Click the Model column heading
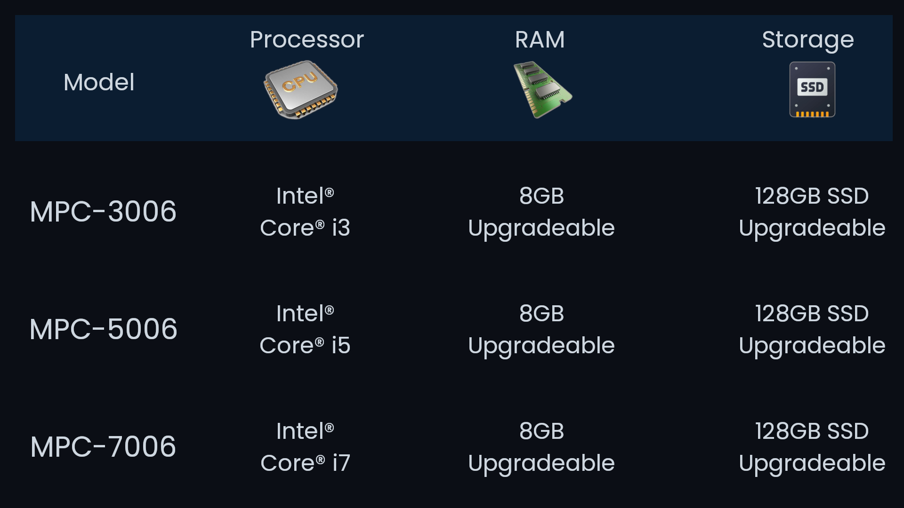The width and height of the screenshot is (904, 508). click(99, 82)
